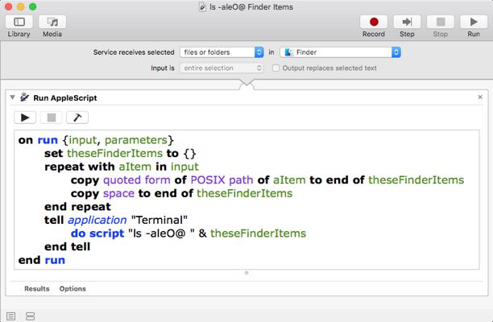Remove the Run AppleScript action

coord(480,97)
